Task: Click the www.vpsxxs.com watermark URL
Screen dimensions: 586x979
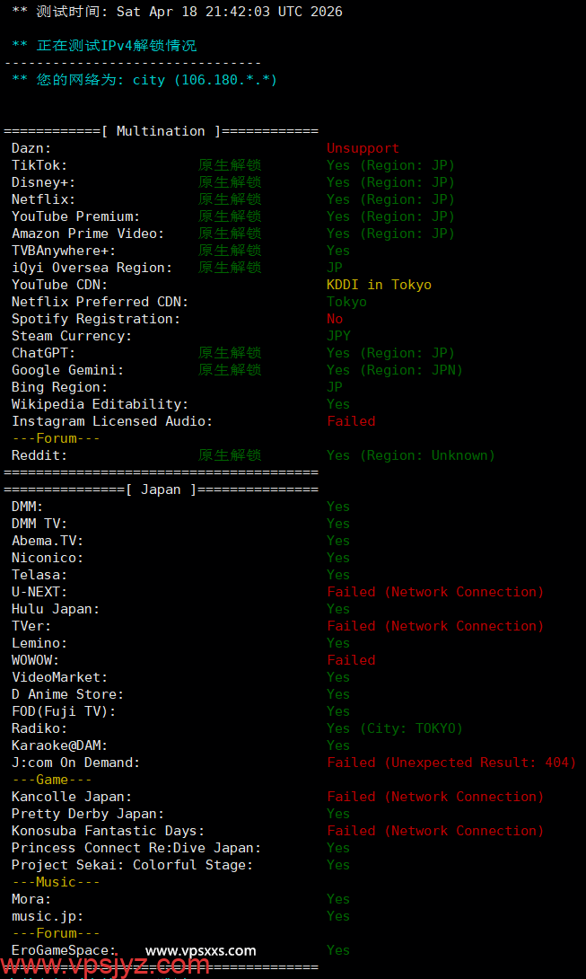Action: [200, 950]
